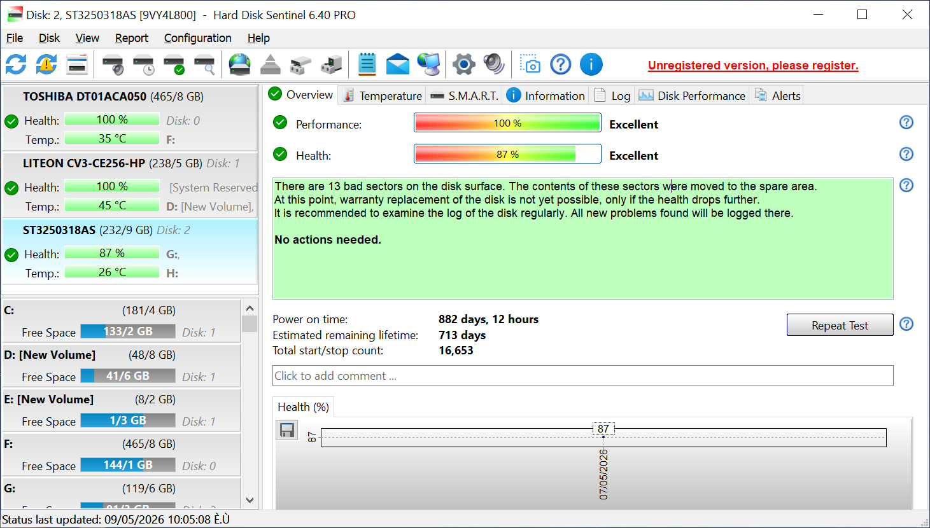Switch to the S.M.A.R.T. tab

click(465, 95)
